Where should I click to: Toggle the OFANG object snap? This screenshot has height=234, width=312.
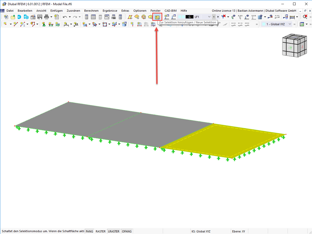[127, 231]
